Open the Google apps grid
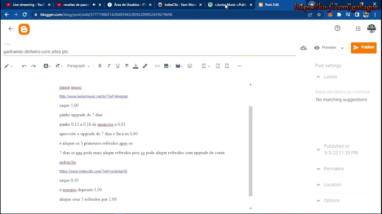The width and height of the screenshot is (382, 214). pyautogui.click(x=358, y=29)
